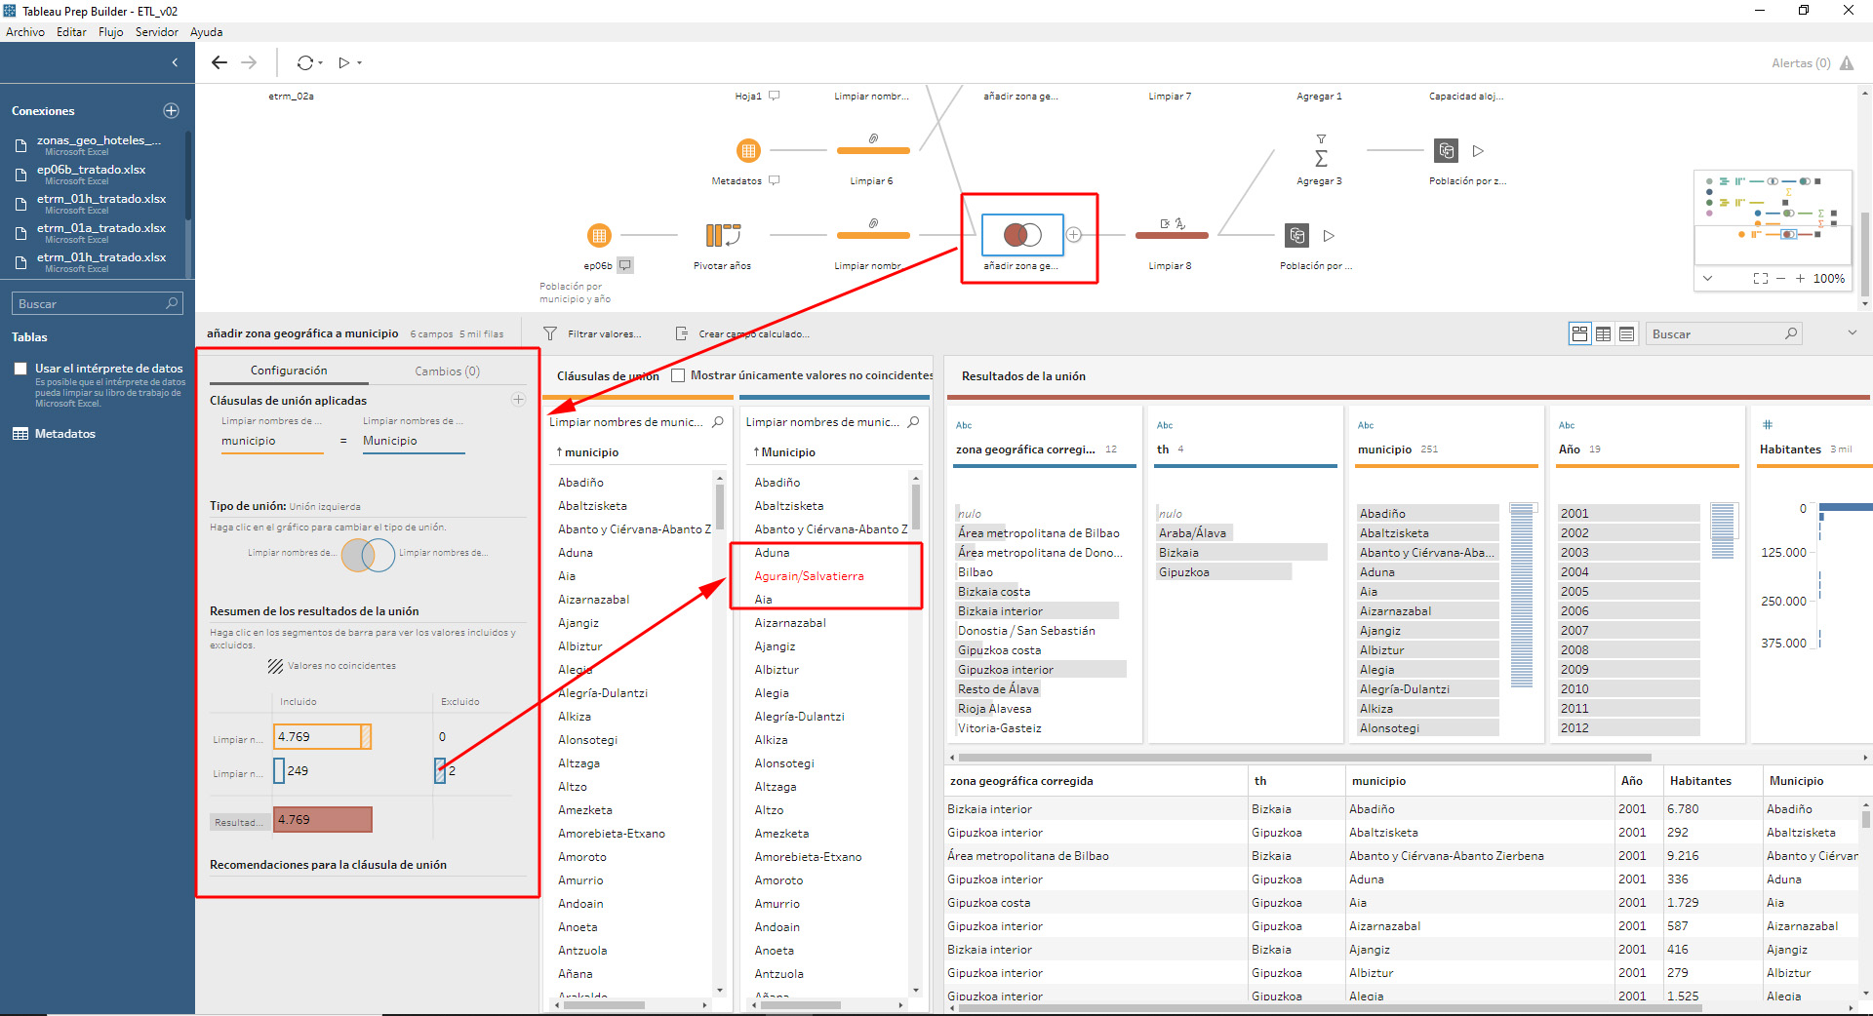Click the Filtrar valores funnel icon
Screen dimensions: 1873x1016
pos(550,333)
